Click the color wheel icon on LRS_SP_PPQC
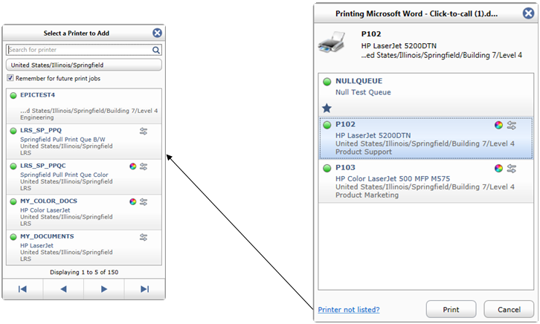Screen dimensions: 540x324 click(133, 166)
